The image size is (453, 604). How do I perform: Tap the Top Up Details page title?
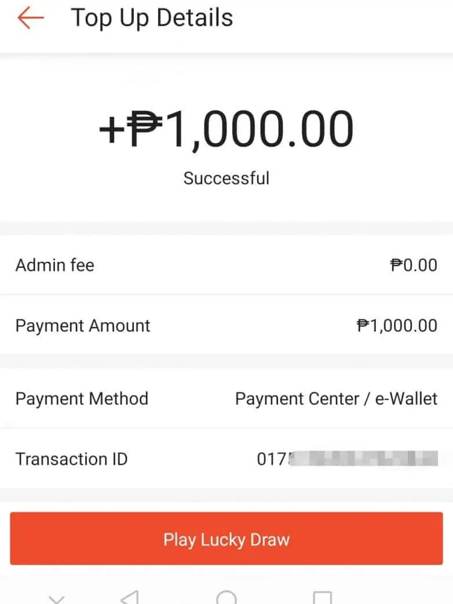pos(152,18)
